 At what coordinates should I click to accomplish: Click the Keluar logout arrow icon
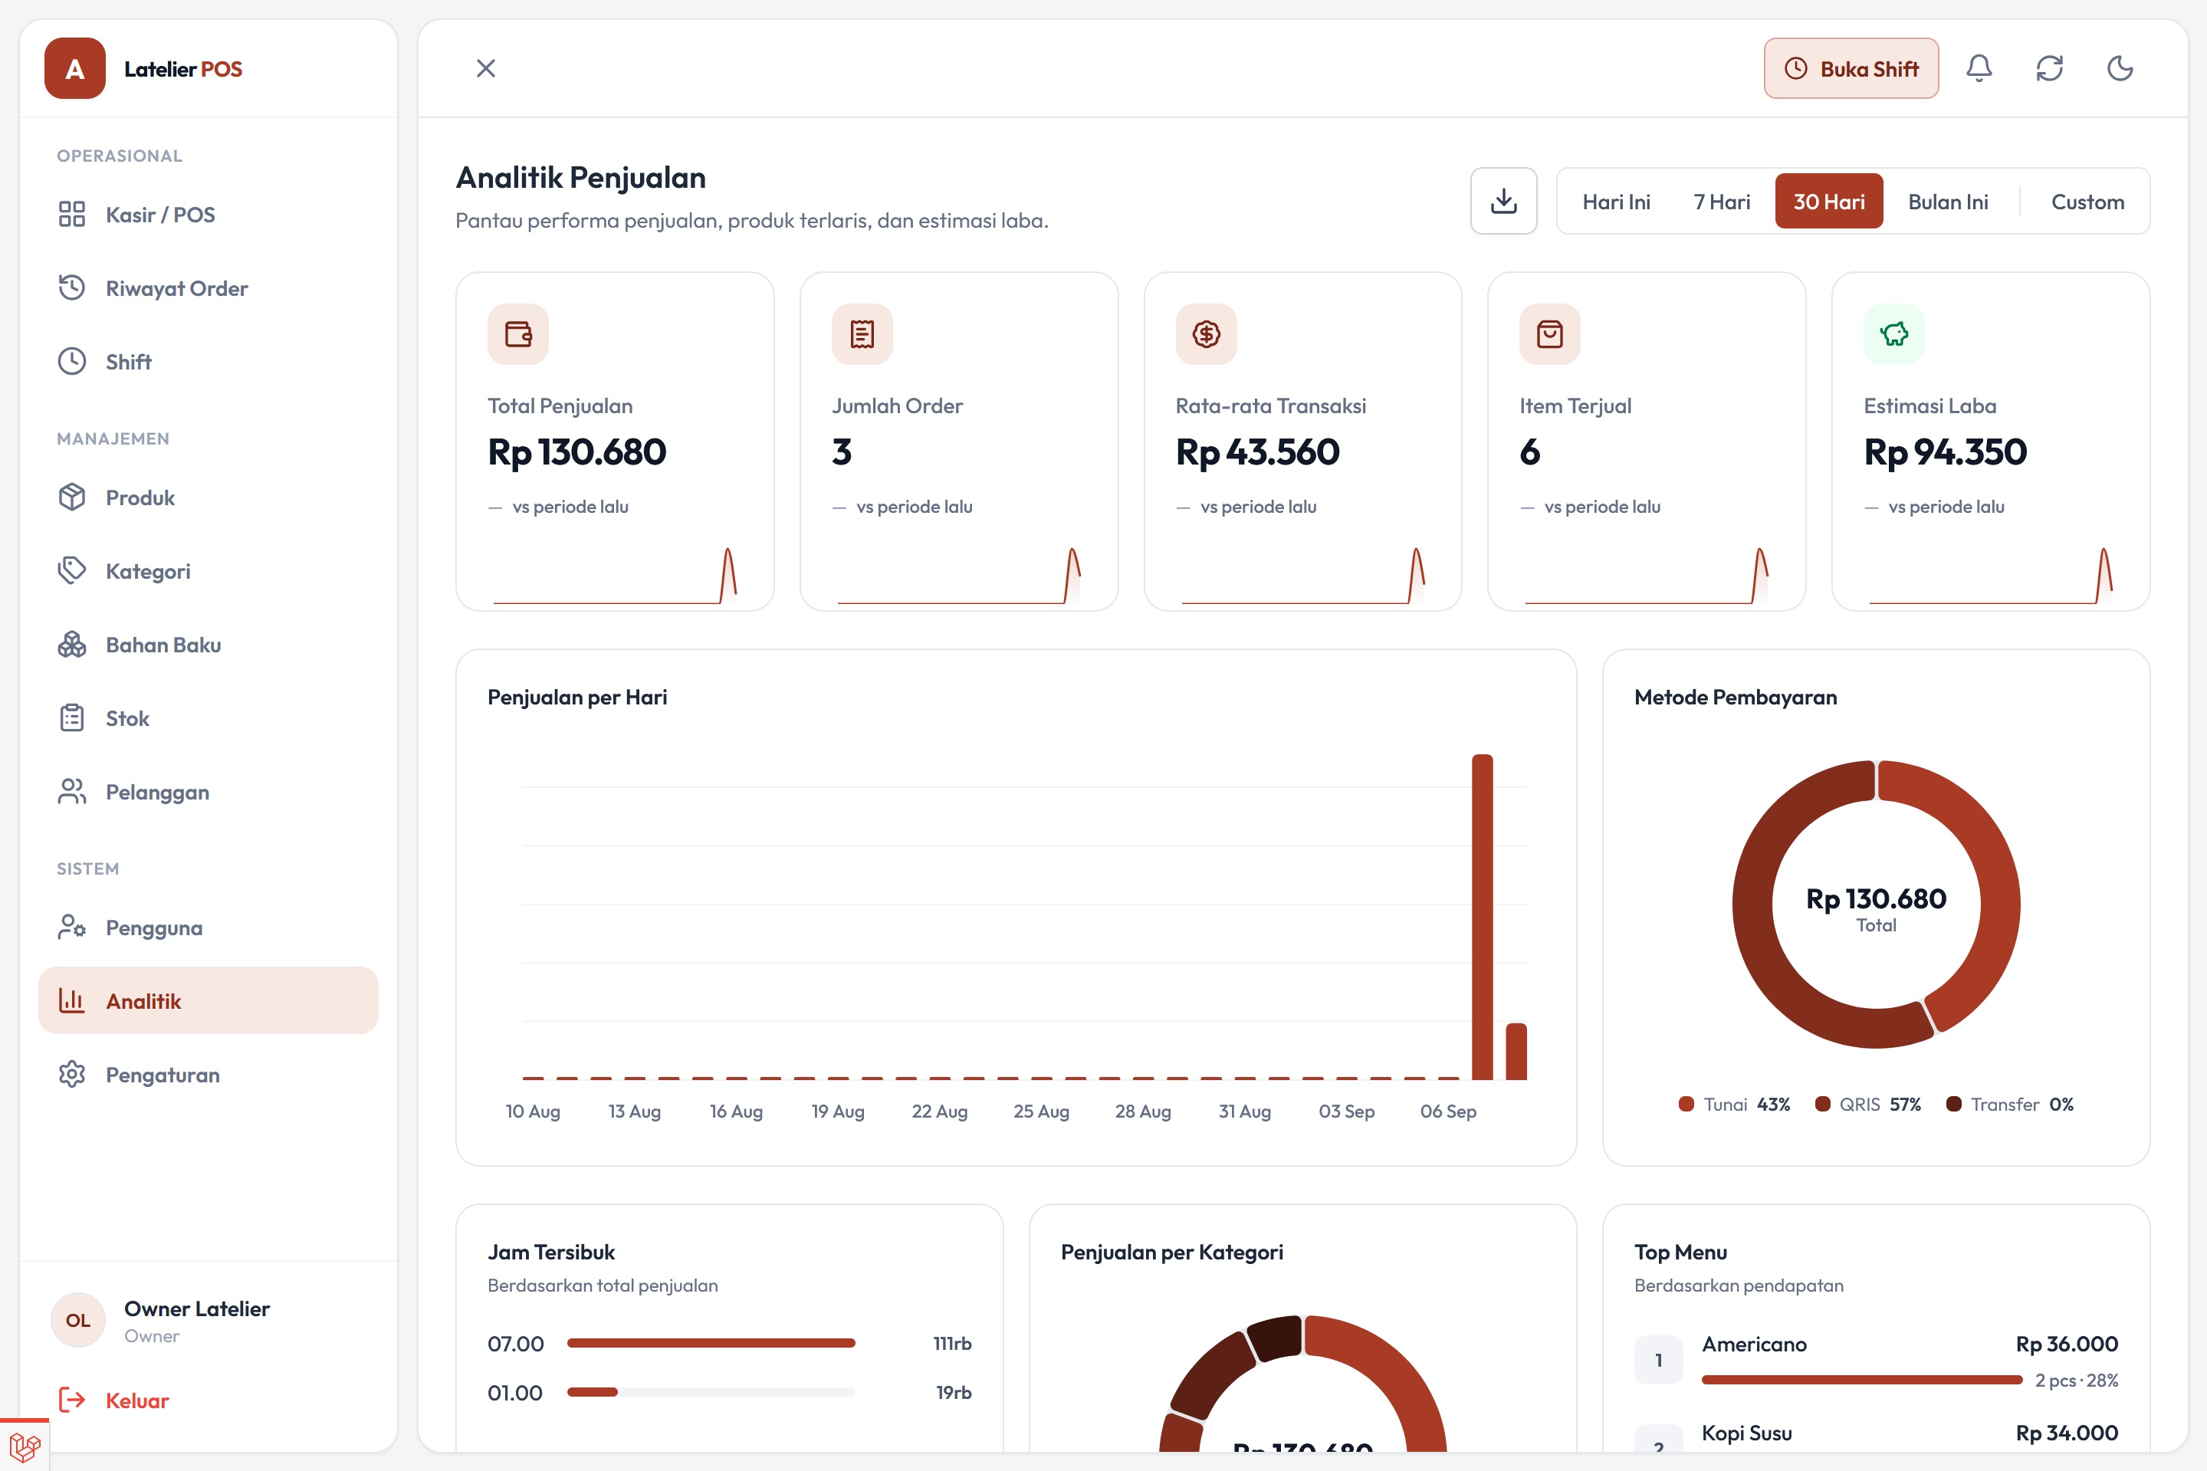(x=72, y=1400)
